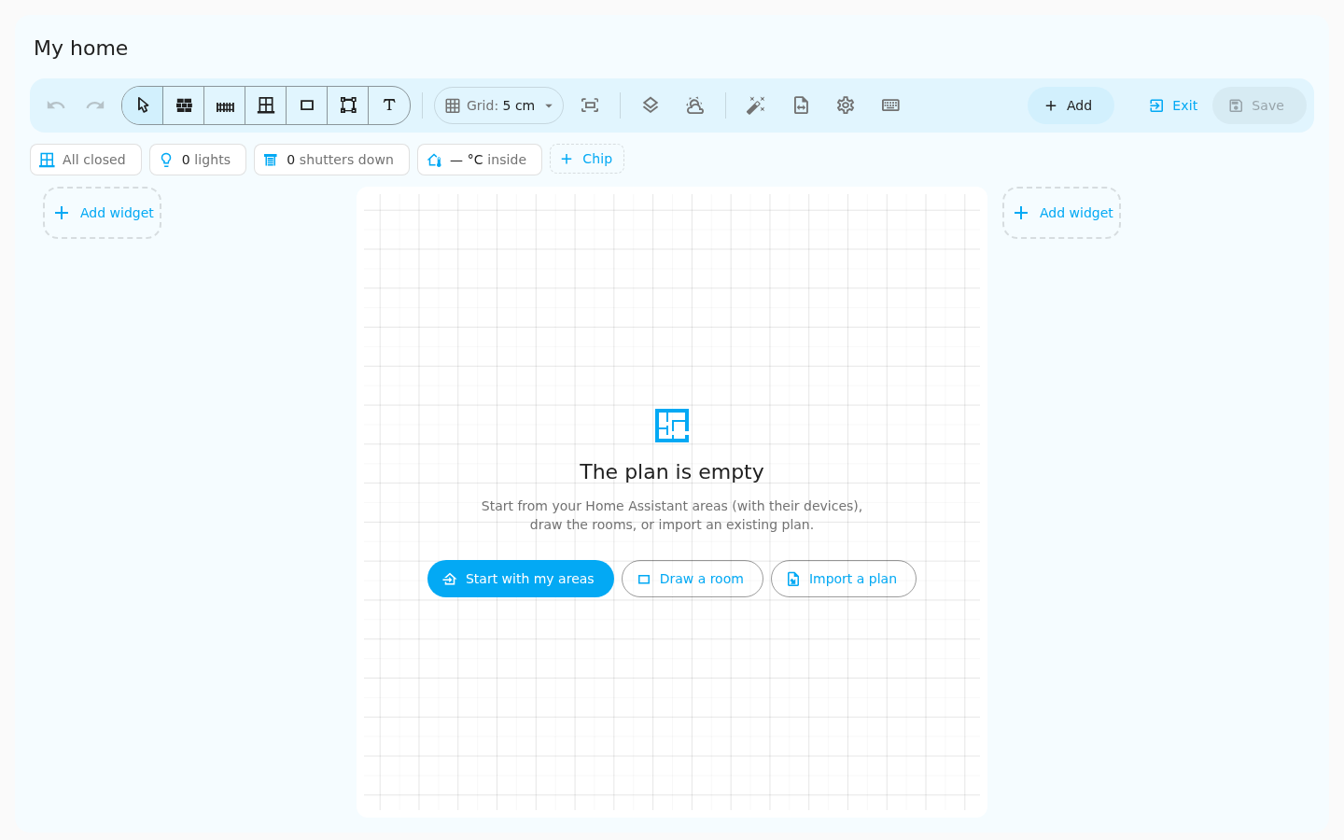
Task: Click the fit-to-screen icon
Action: [x=590, y=105]
